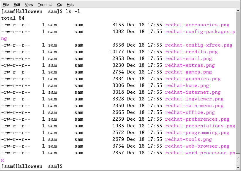Click the redhat-internet.png filename
Screen dimensions: 241x171
(x=193, y=92)
